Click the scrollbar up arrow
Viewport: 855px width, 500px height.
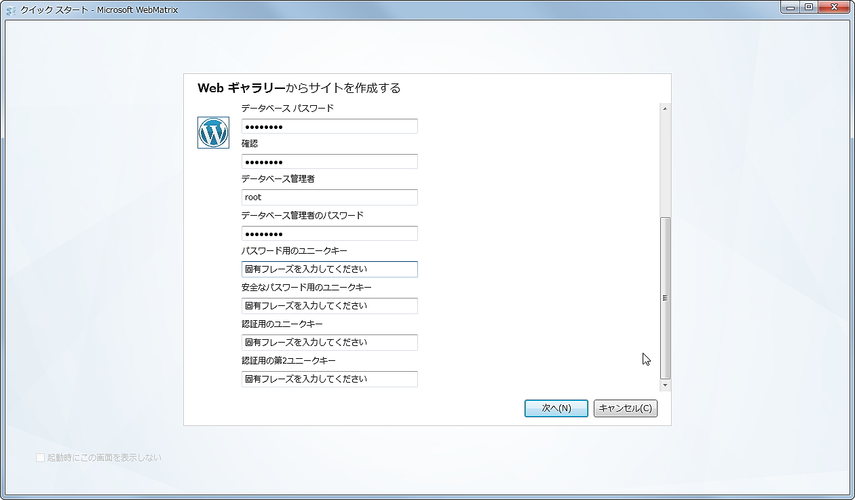coord(664,107)
